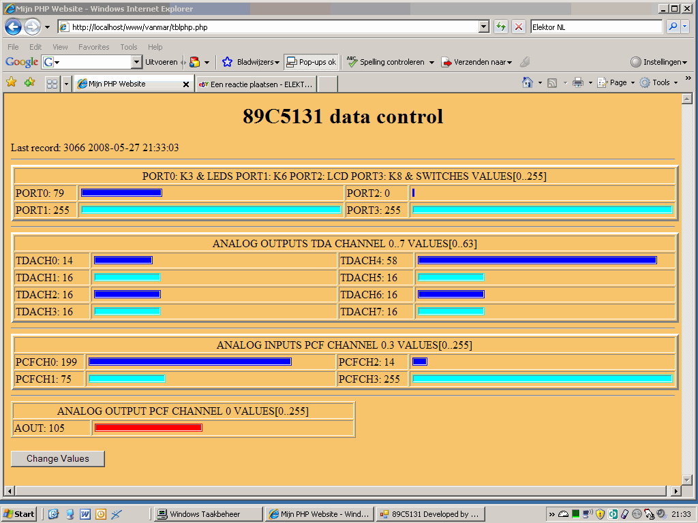698x523 pixels.
Task: Click the search magnifier icon
Action: coord(672,27)
